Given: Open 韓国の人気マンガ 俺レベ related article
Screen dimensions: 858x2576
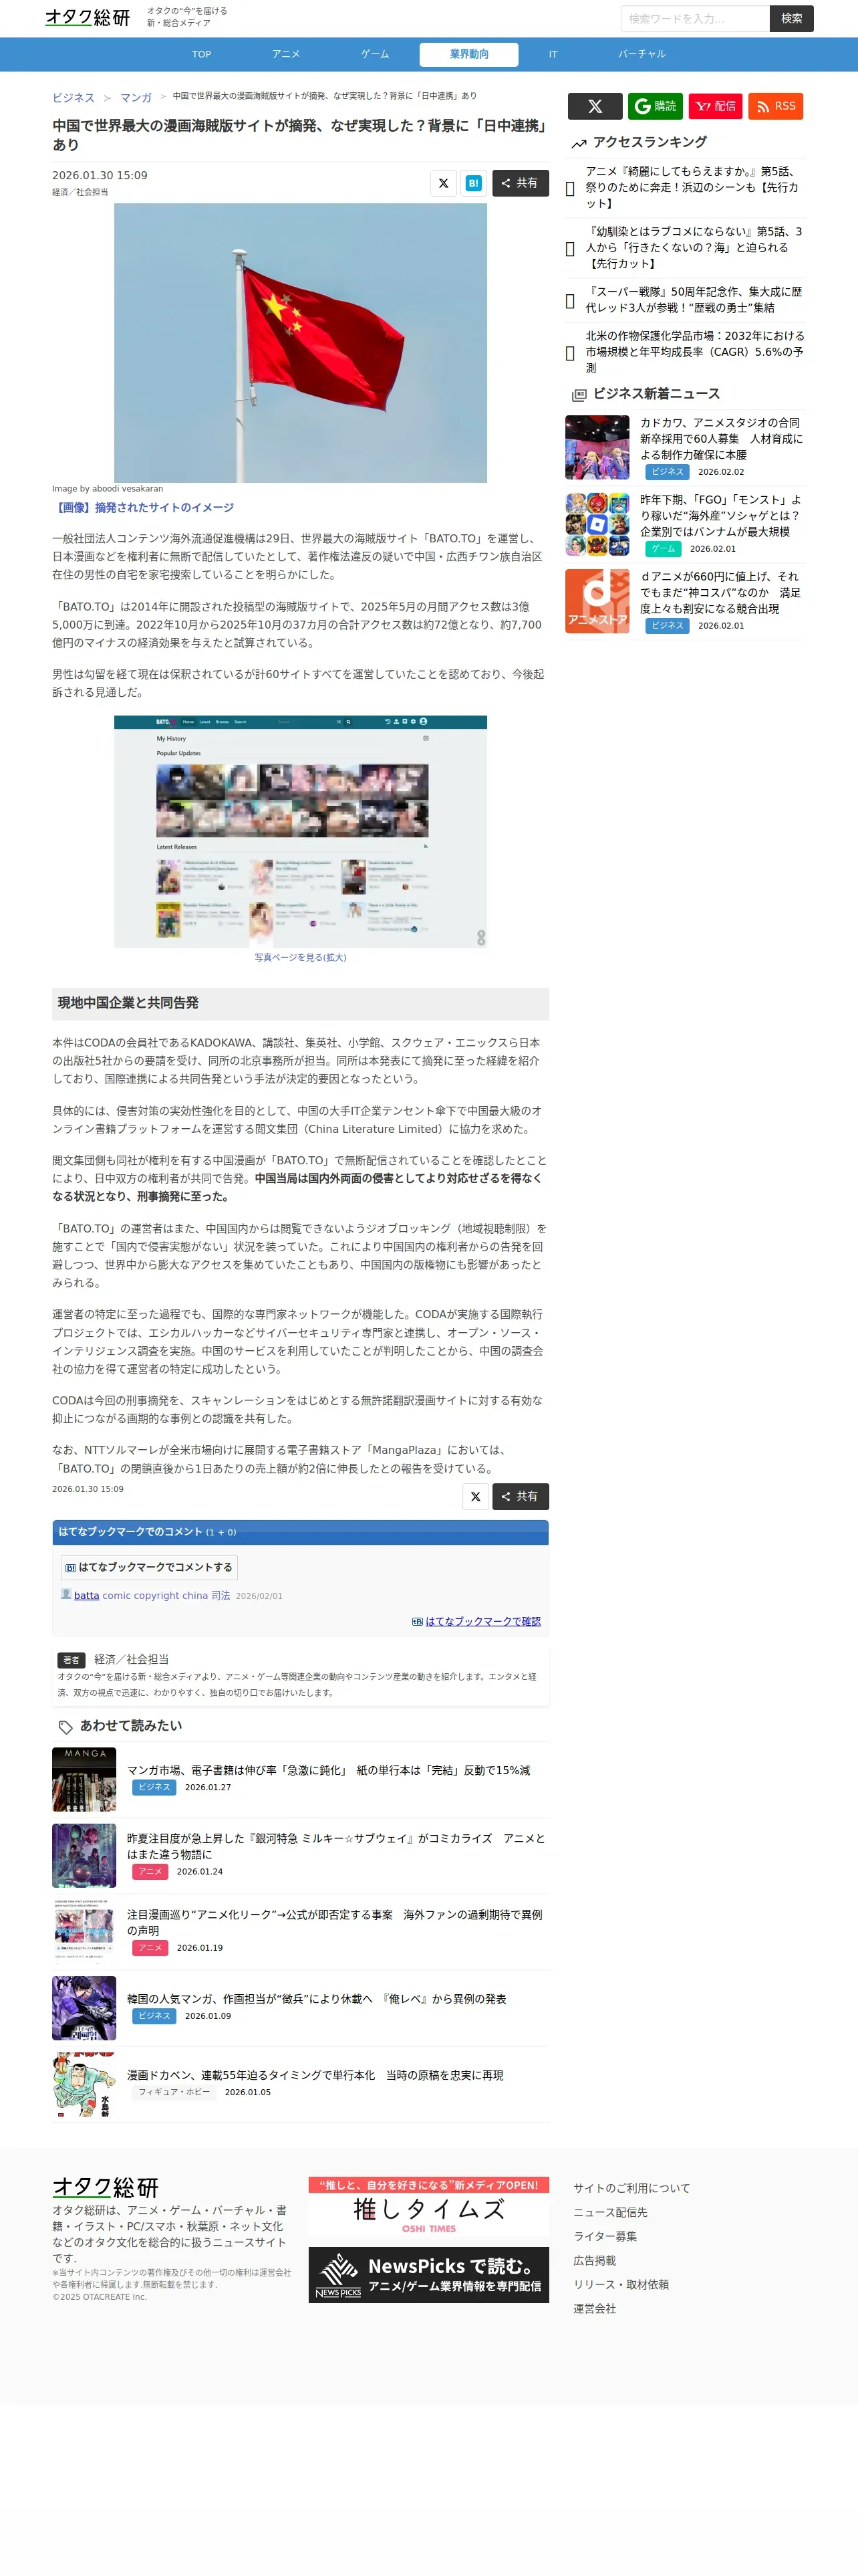Looking at the screenshot, I should coord(317,1999).
